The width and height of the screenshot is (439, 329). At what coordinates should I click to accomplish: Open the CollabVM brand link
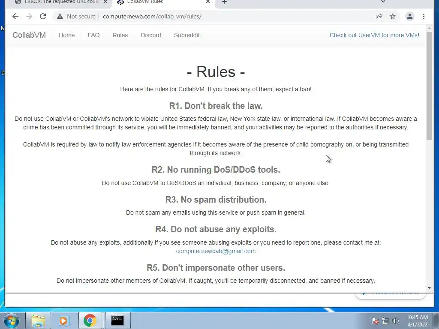[29, 35]
